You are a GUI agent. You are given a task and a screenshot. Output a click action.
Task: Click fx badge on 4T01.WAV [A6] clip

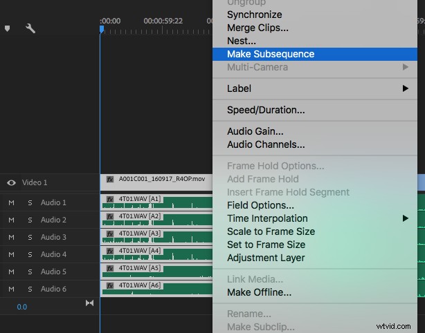pyautogui.click(x=110, y=286)
